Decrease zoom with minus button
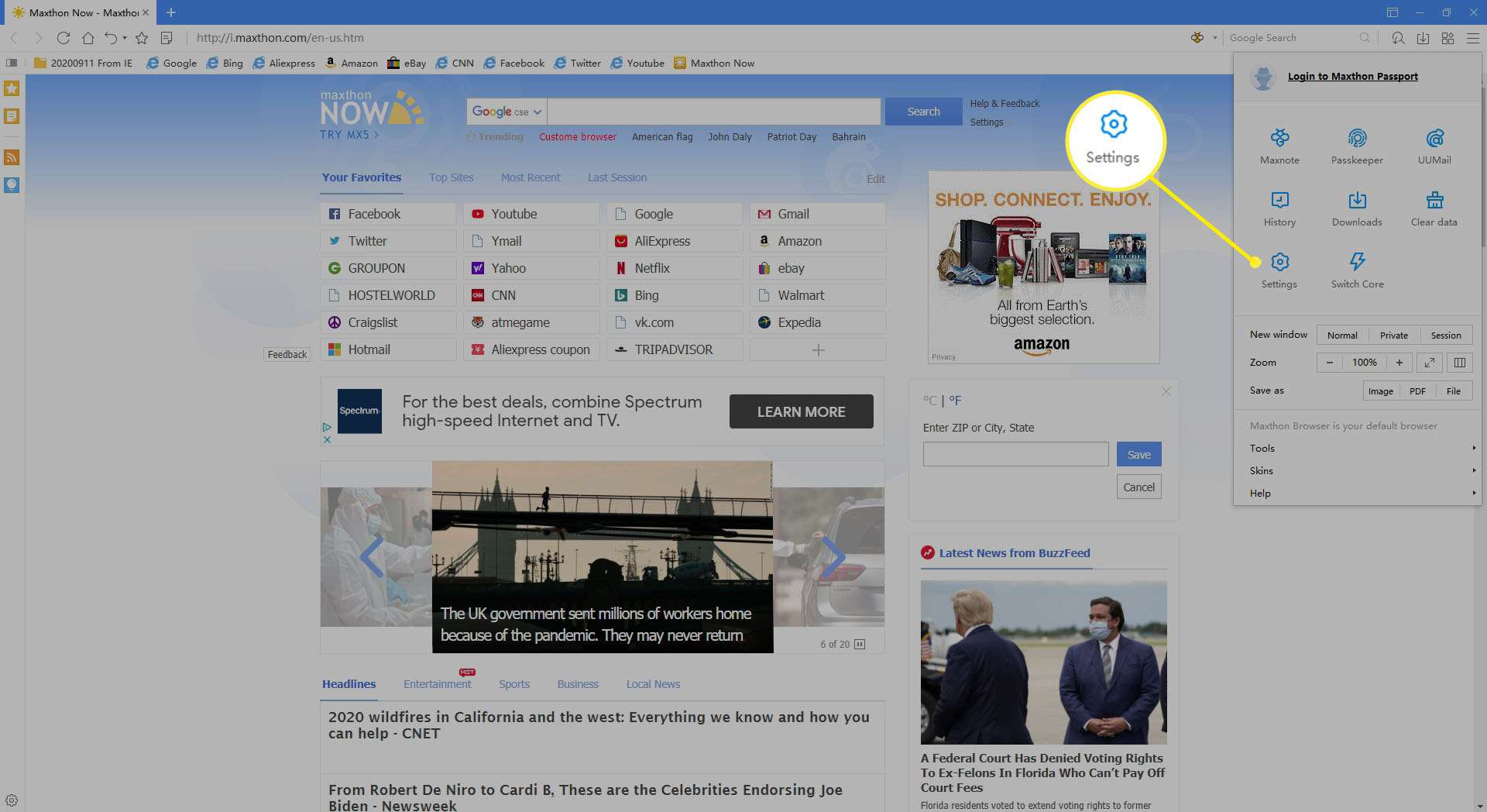Viewport: 1487px width, 812px height. click(x=1329, y=362)
